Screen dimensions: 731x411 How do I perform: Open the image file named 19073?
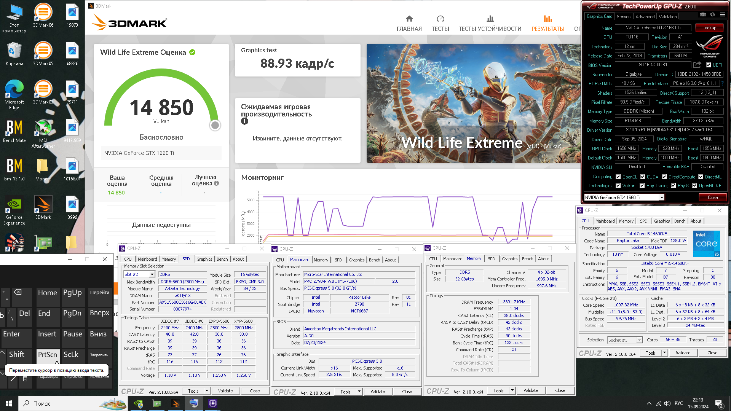(x=72, y=16)
